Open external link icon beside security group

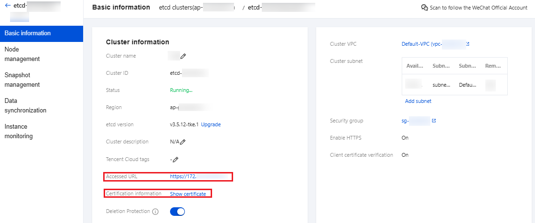[434, 121]
